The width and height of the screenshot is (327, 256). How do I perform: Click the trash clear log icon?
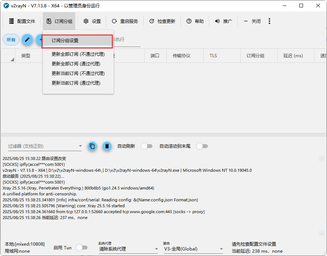pyautogui.click(x=107, y=146)
